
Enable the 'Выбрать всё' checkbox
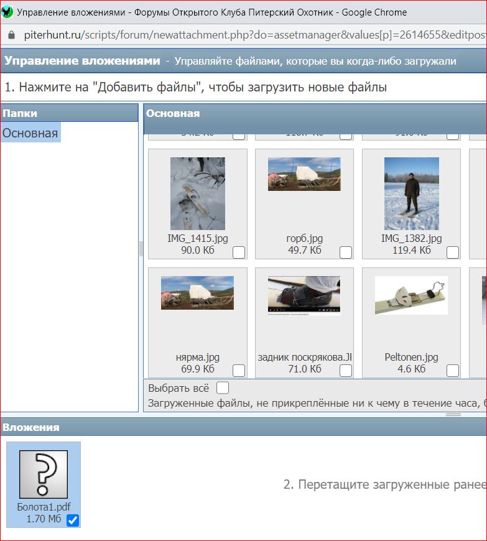pos(223,388)
